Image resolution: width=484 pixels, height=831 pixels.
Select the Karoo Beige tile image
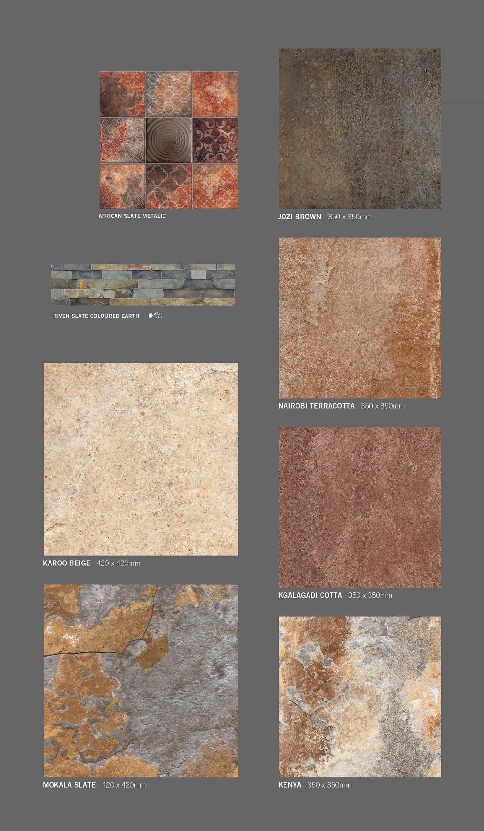point(141,459)
